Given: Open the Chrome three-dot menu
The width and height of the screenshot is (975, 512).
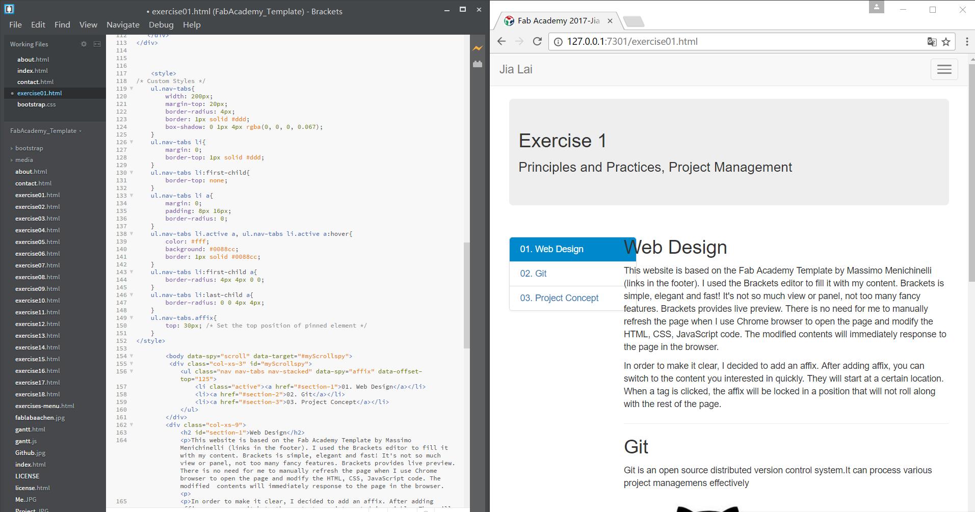Looking at the screenshot, I should click(x=967, y=42).
